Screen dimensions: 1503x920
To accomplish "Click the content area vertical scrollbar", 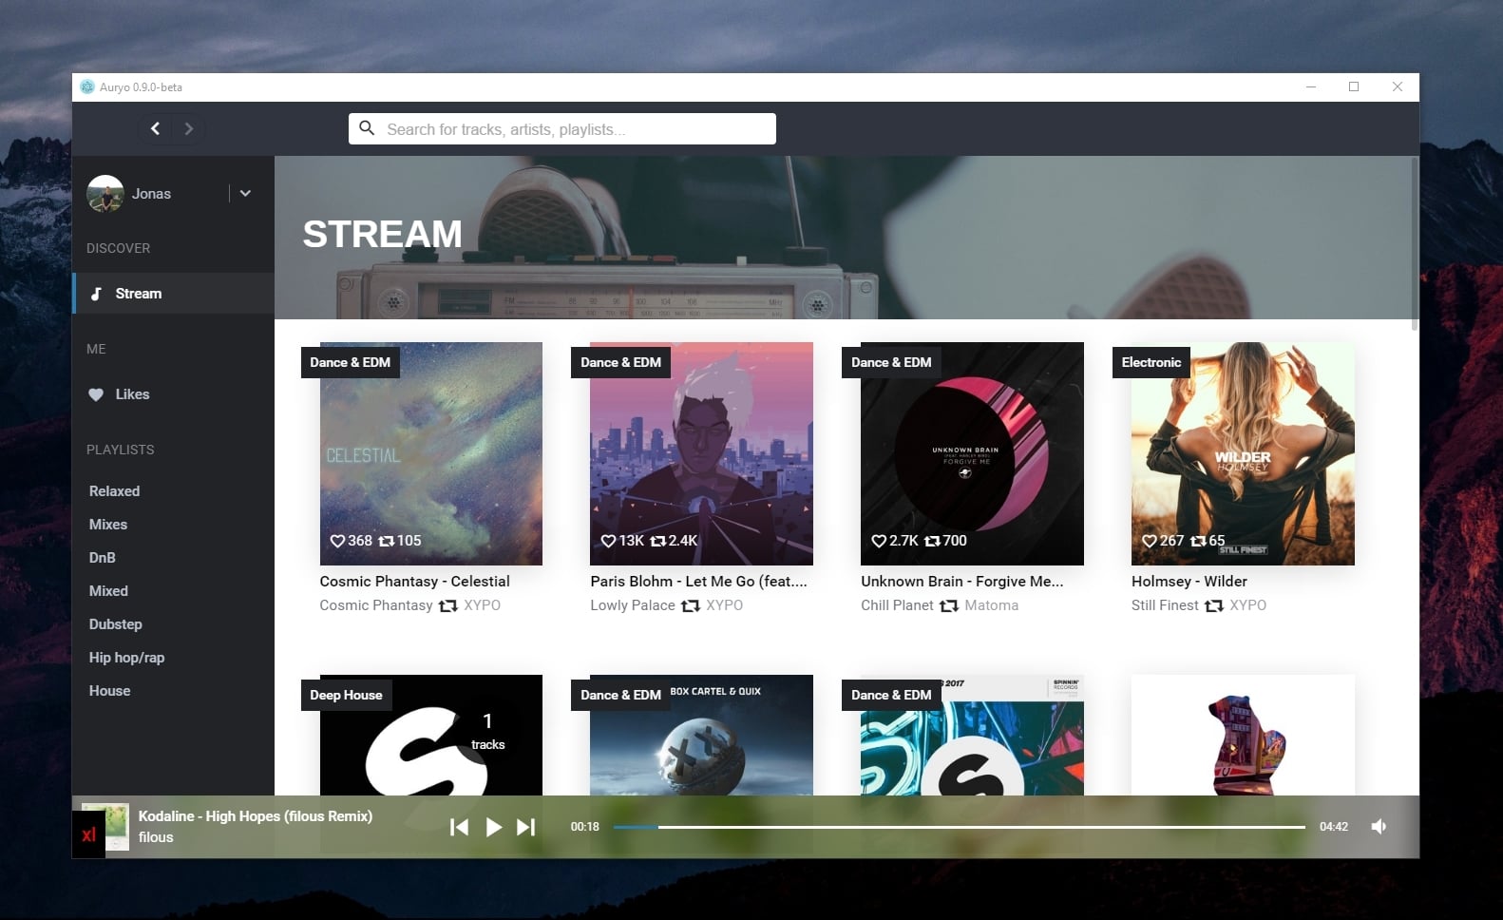I will click(x=1415, y=244).
